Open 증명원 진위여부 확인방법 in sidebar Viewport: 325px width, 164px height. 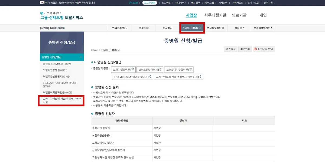pyautogui.click(x=57, y=64)
